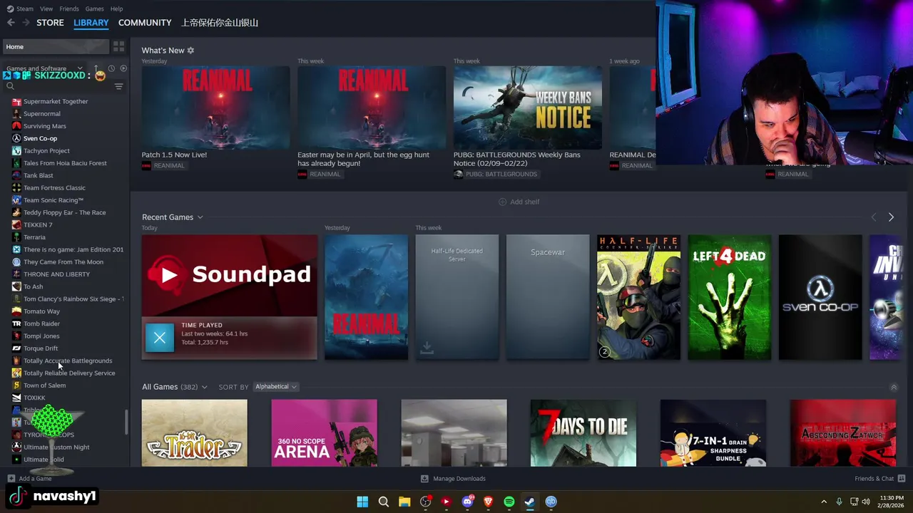913x513 pixels.
Task: Select Tachyon Project in game list
Action: coord(46,150)
